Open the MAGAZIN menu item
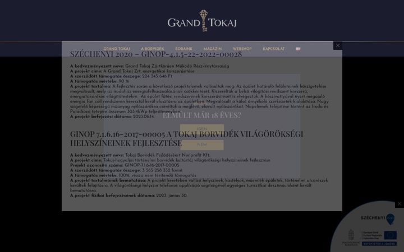 click(213, 49)
